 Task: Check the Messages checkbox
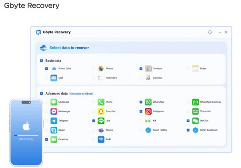tap(46, 102)
